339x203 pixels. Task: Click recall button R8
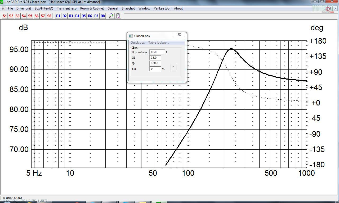point(103,16)
